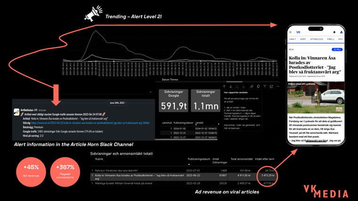This screenshot has width=358, height=201.
Task: Tap the blue VK logo on phone
Action: pos(298,32)
